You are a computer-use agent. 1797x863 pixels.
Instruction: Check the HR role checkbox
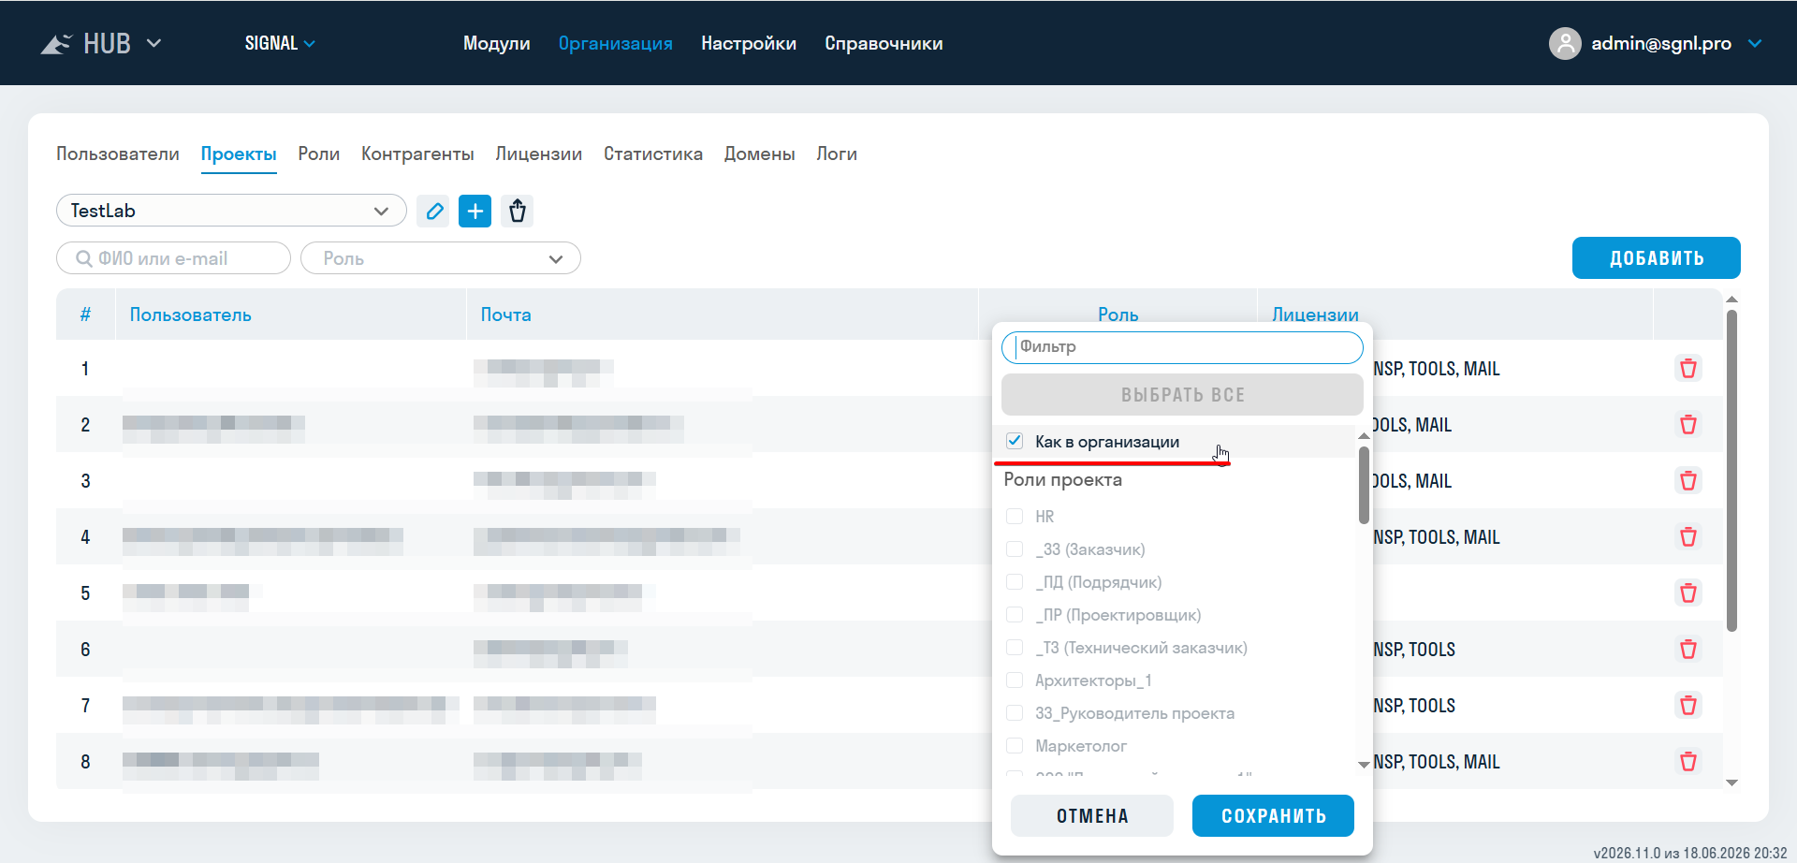click(x=1015, y=517)
